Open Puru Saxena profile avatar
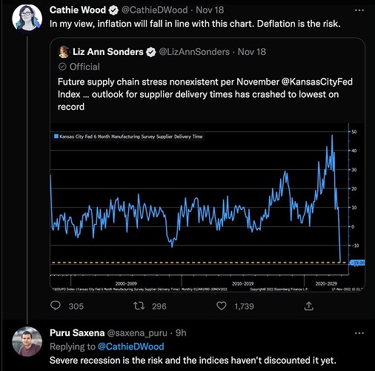Image resolution: width=375 pixels, height=371 pixels. point(27,341)
